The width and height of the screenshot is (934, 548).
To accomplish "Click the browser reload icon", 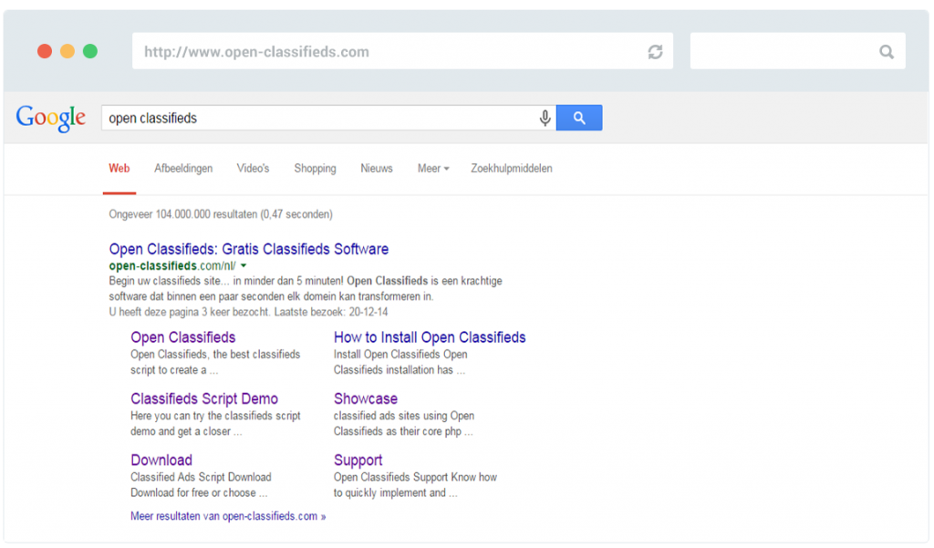I will 655,52.
